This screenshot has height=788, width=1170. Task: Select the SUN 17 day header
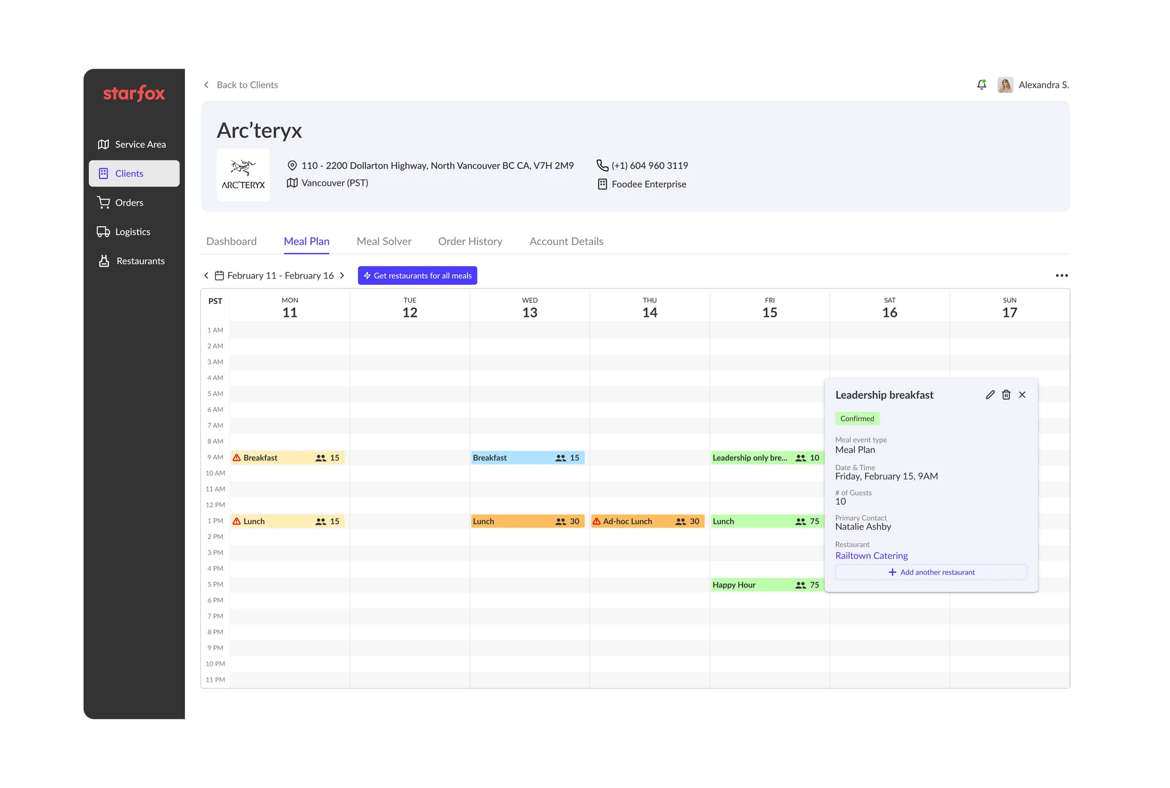(1009, 308)
